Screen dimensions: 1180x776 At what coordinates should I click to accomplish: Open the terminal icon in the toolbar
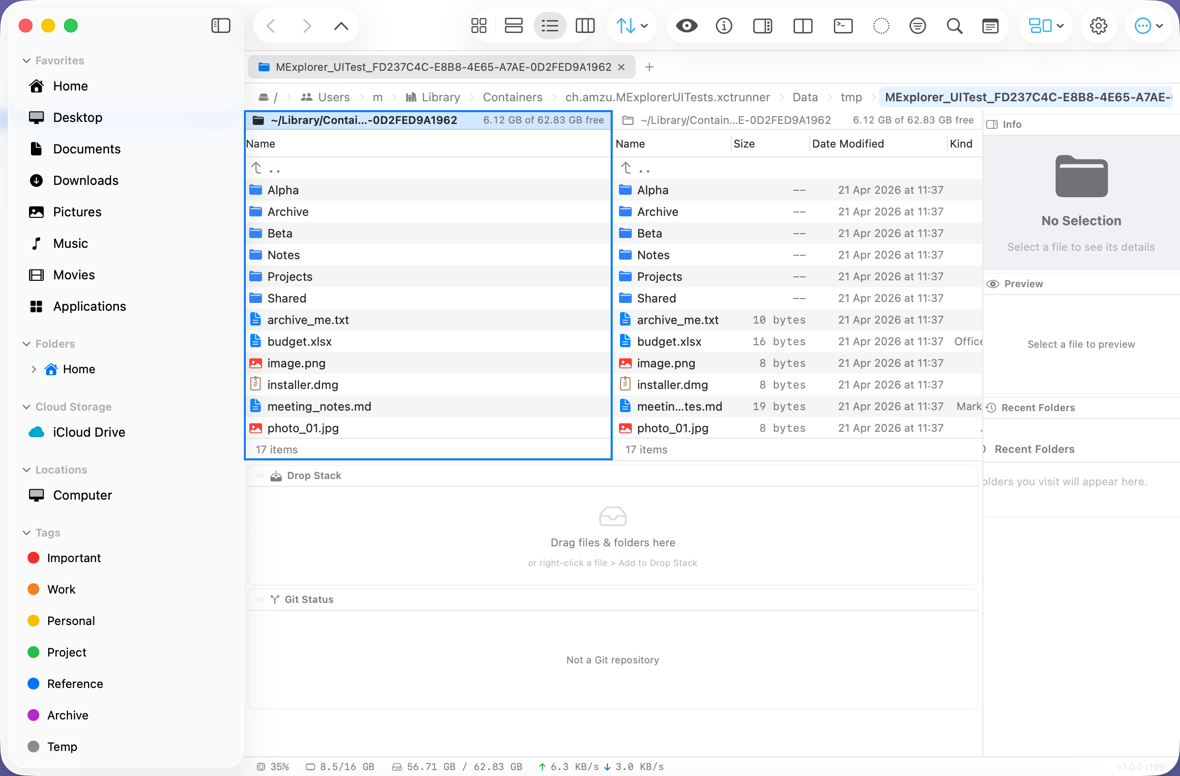click(x=843, y=25)
